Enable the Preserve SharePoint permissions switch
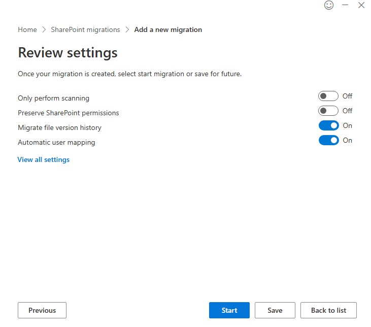 pos(328,111)
